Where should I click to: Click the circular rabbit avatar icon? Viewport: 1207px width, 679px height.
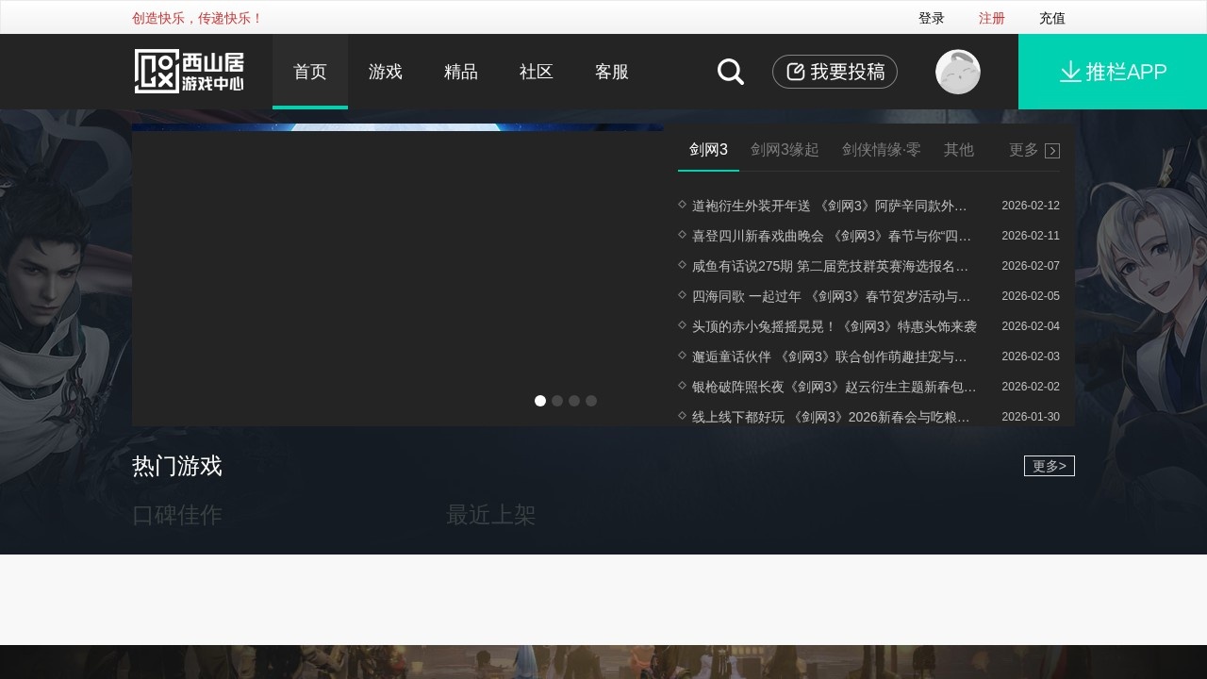(x=958, y=72)
